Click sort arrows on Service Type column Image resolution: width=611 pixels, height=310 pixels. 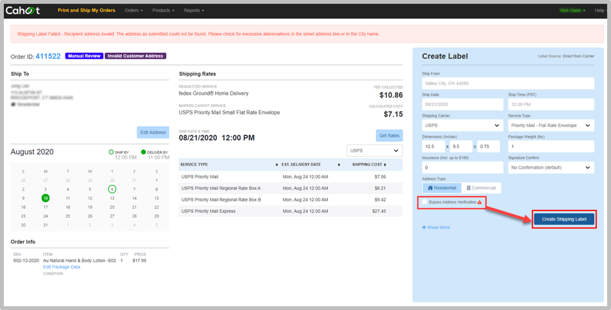point(277,165)
